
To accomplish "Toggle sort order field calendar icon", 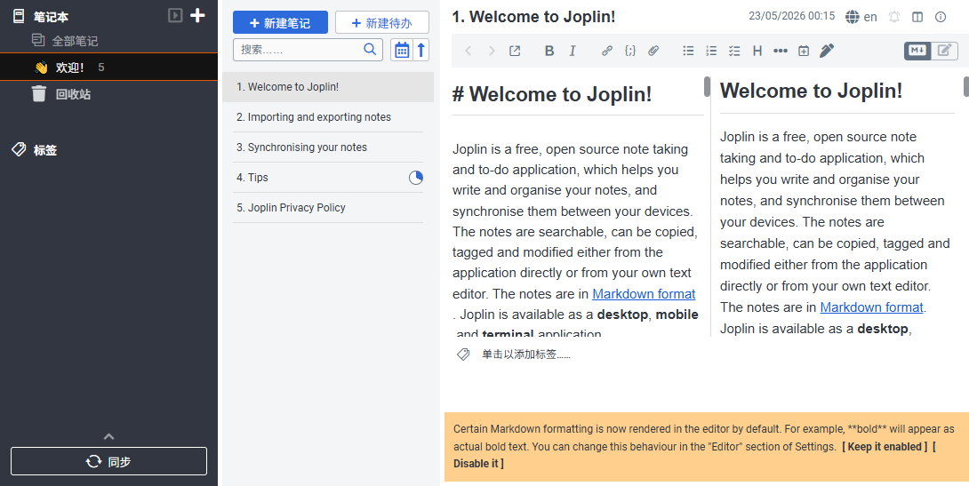I will (402, 50).
